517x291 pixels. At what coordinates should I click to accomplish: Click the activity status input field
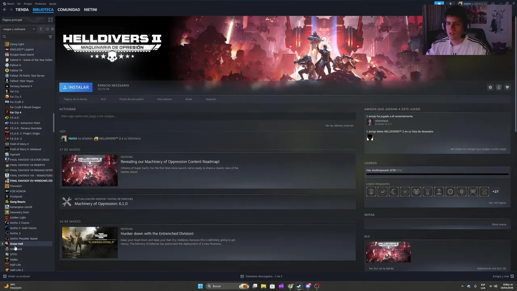click(207, 116)
